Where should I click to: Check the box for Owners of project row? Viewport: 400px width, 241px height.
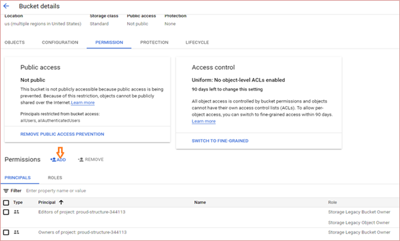6,232
